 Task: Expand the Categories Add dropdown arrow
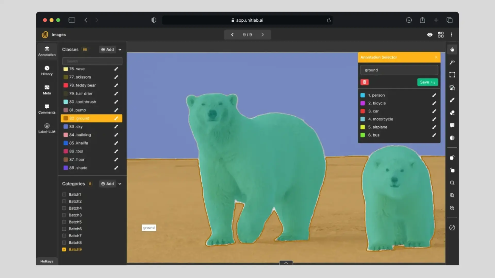[120, 184]
